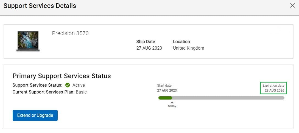Click the Active status text

point(79,85)
